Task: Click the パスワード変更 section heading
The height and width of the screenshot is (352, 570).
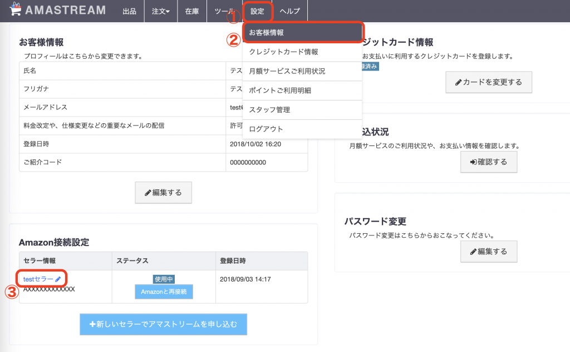Action: coord(375,222)
